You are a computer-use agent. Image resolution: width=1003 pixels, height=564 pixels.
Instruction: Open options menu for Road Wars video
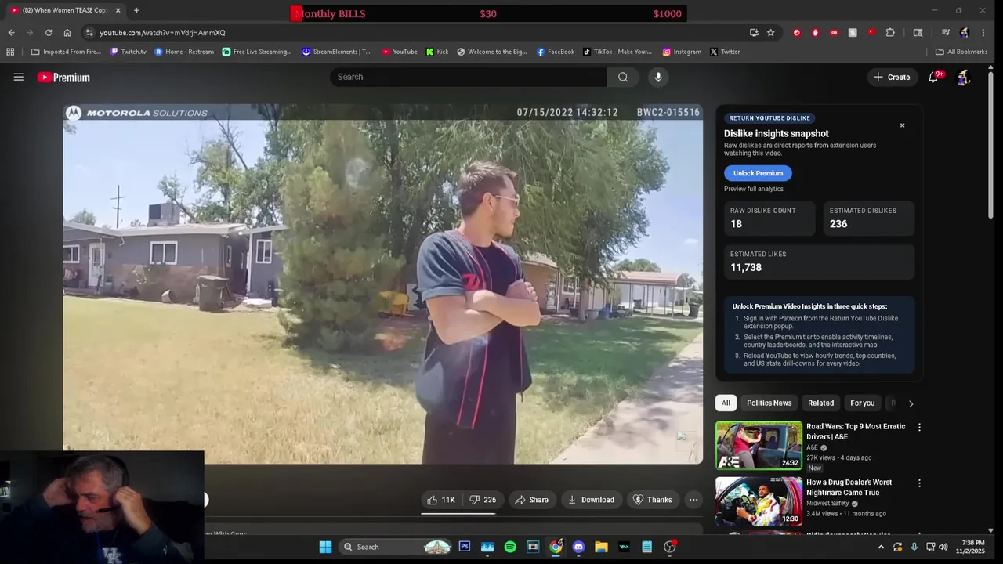tap(919, 428)
